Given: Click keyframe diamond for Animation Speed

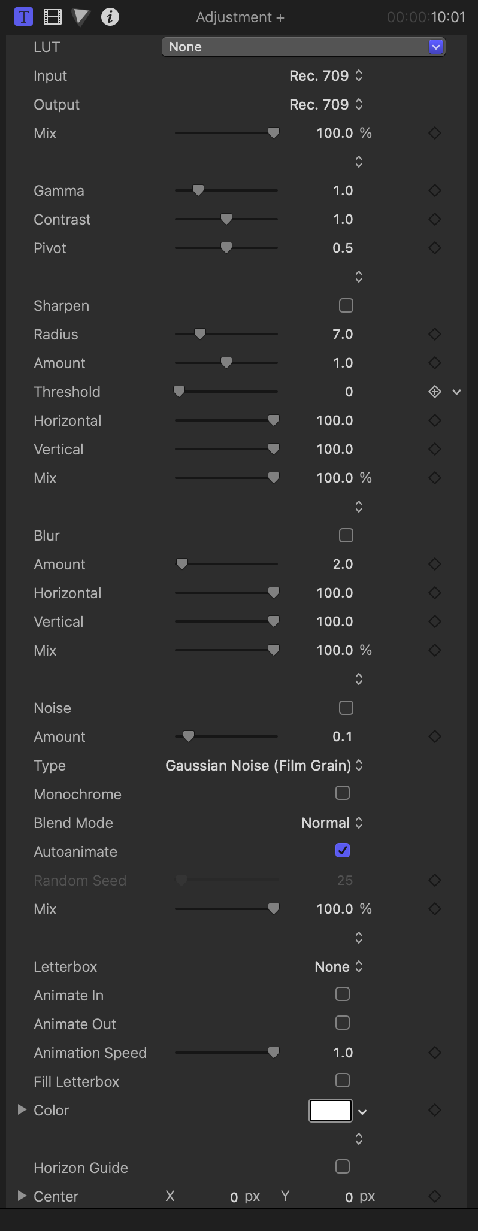Looking at the screenshot, I should point(435,1053).
